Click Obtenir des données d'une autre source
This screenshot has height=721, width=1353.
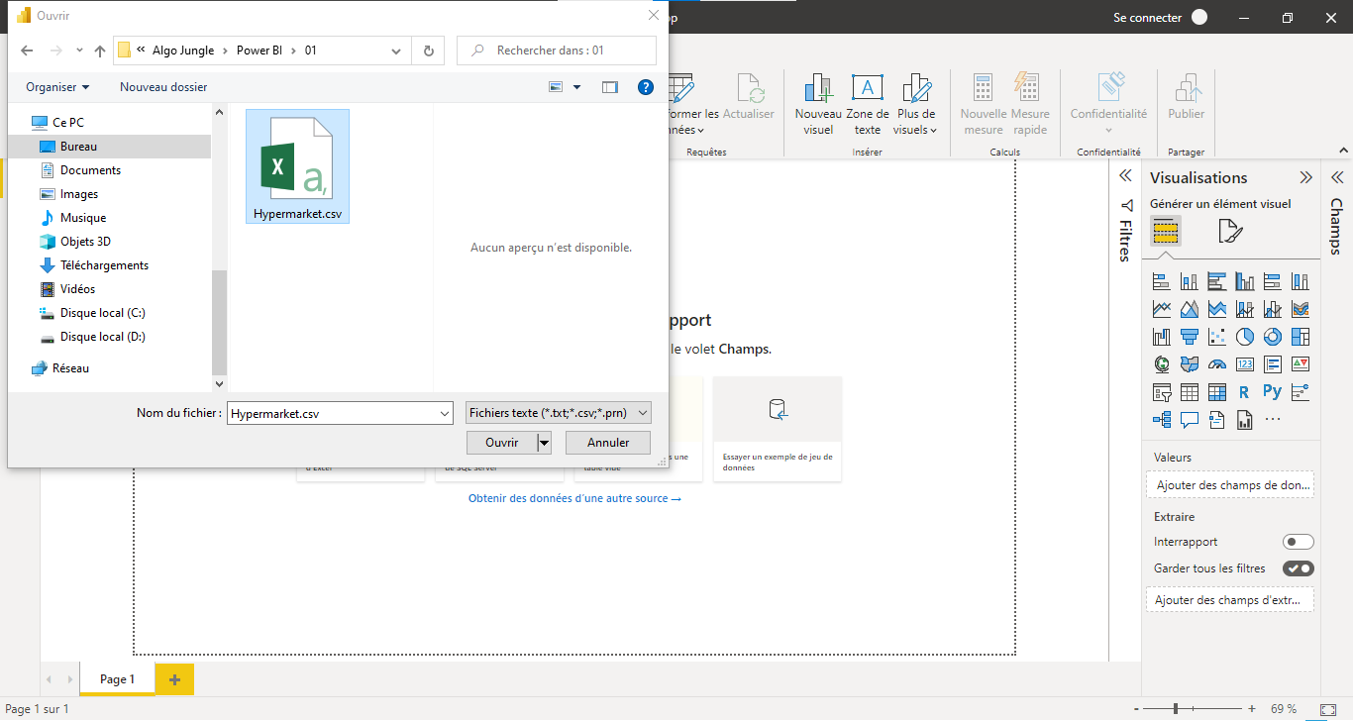[x=574, y=498]
